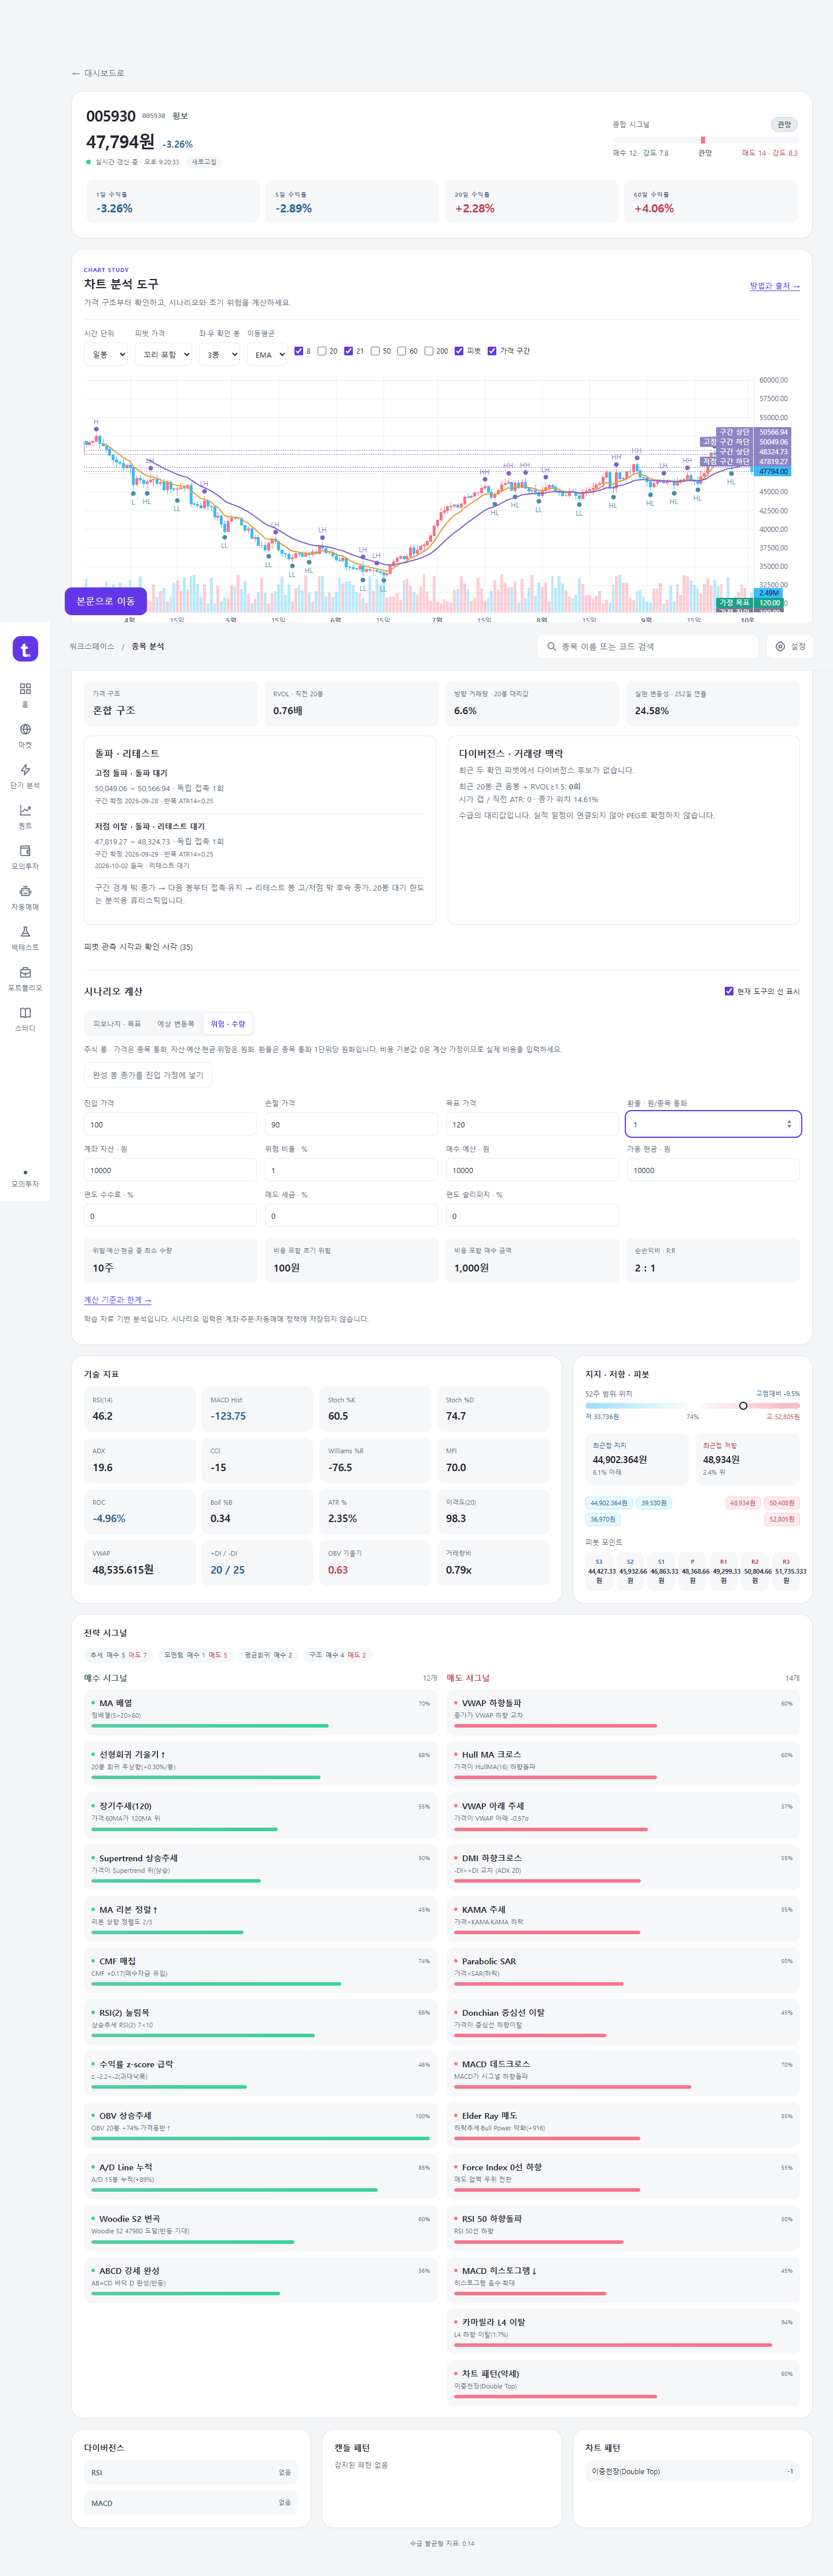Open the 계산 기준과 한계 → link
The image size is (833, 2576).
[118, 1300]
